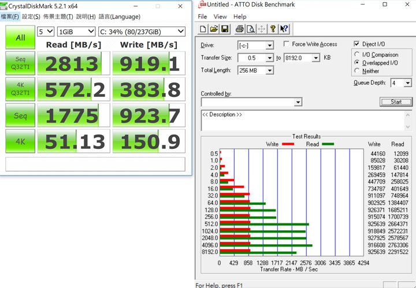Click the Save floppy disk icon

tap(224, 29)
